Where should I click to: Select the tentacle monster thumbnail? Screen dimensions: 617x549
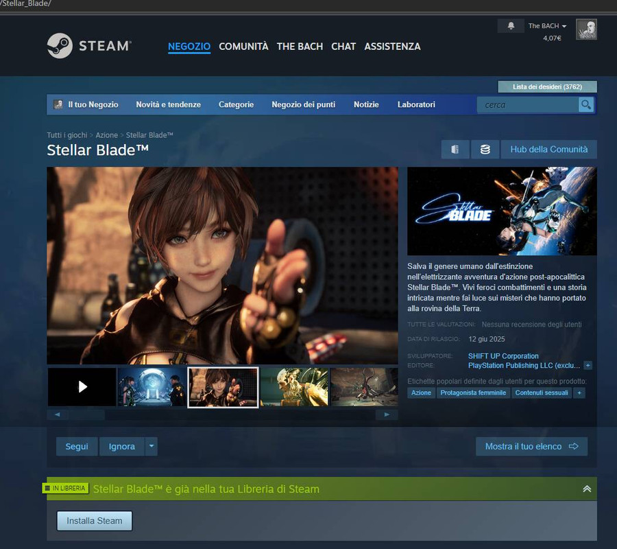(365, 387)
